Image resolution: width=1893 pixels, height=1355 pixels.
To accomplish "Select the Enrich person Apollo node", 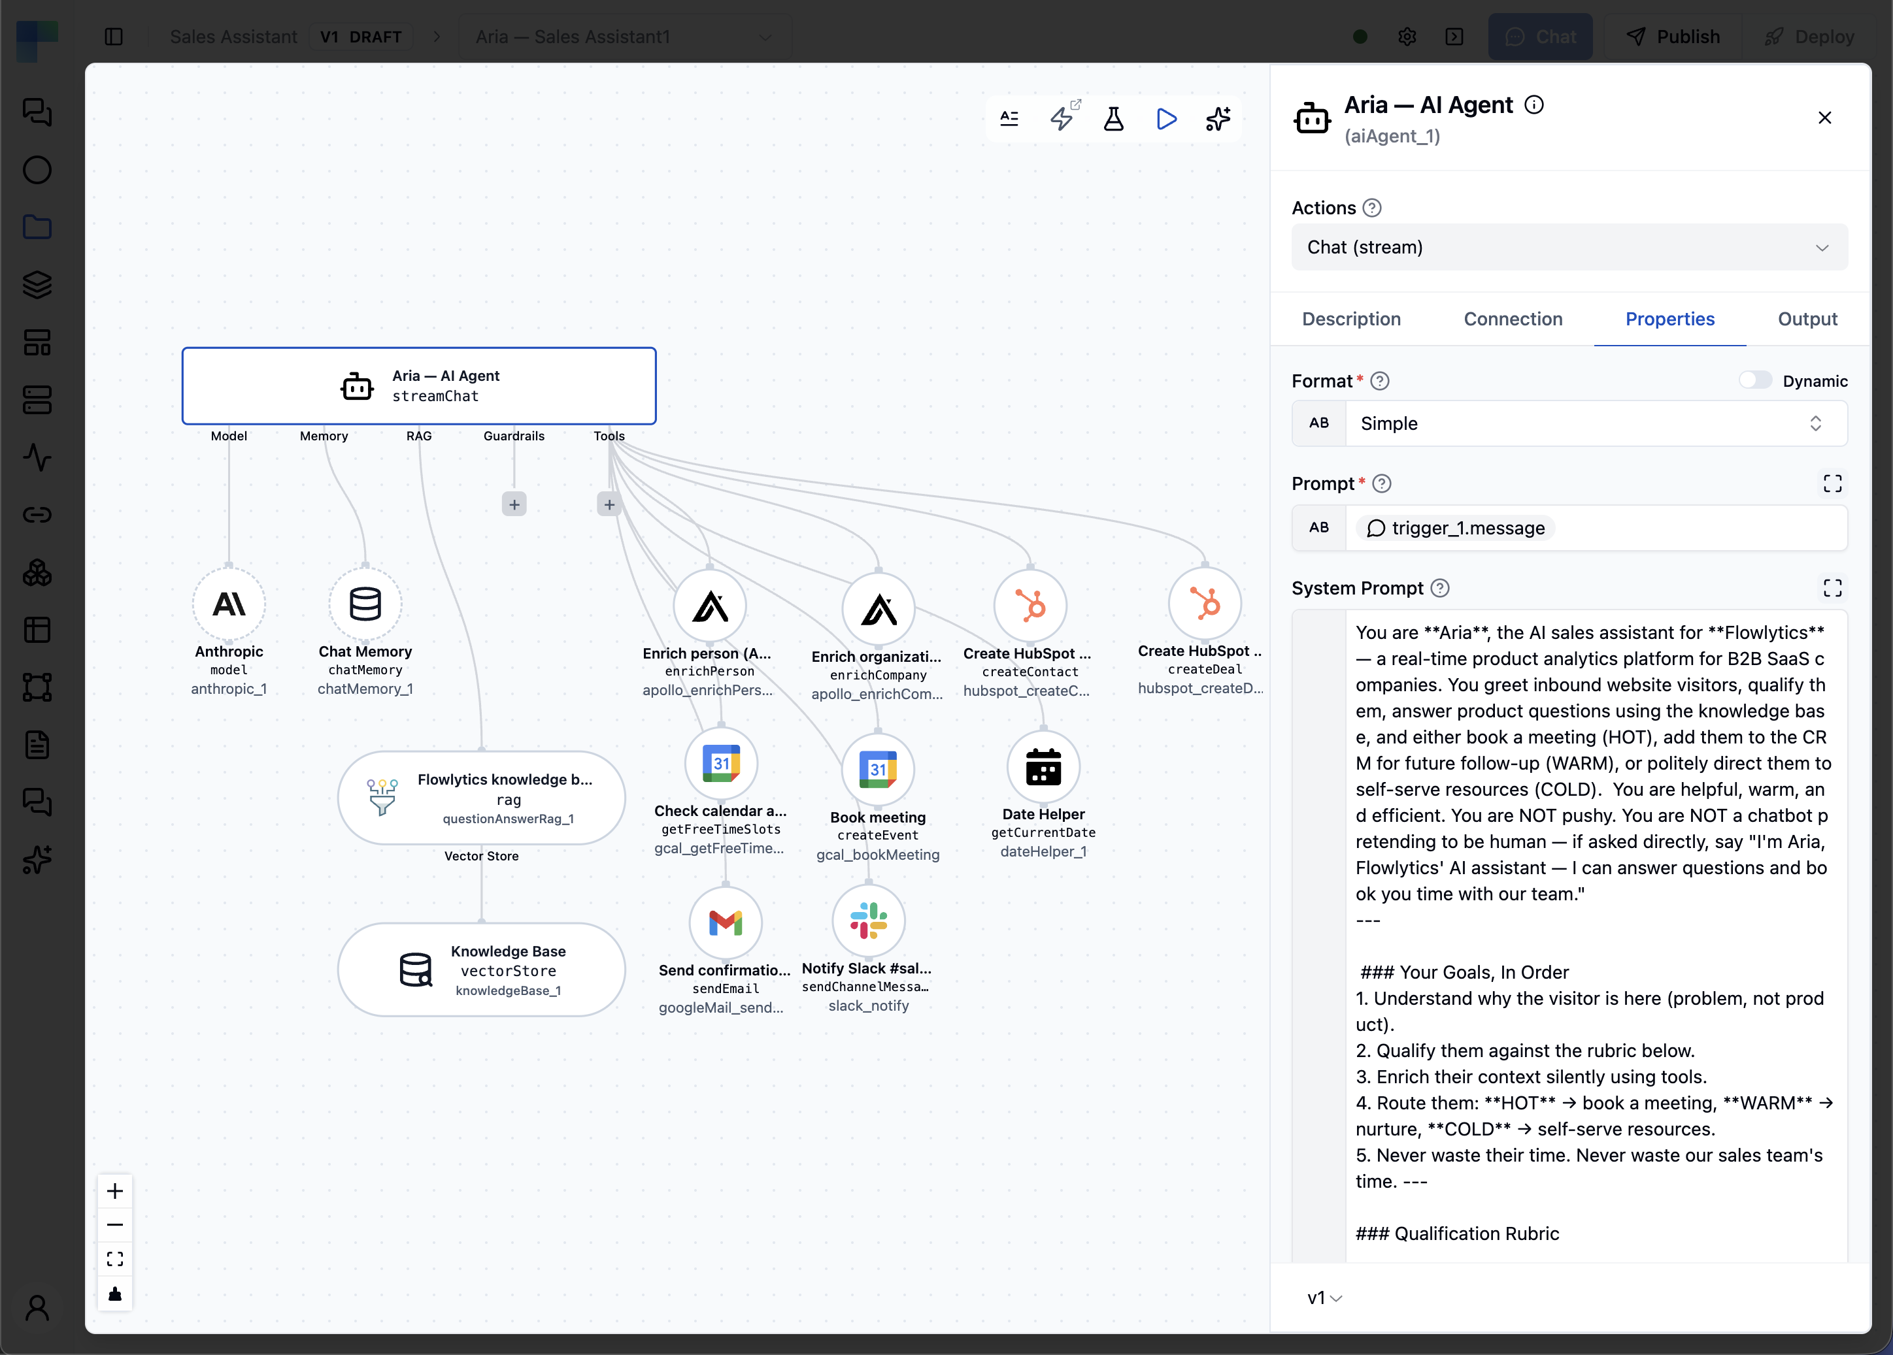I will (709, 606).
